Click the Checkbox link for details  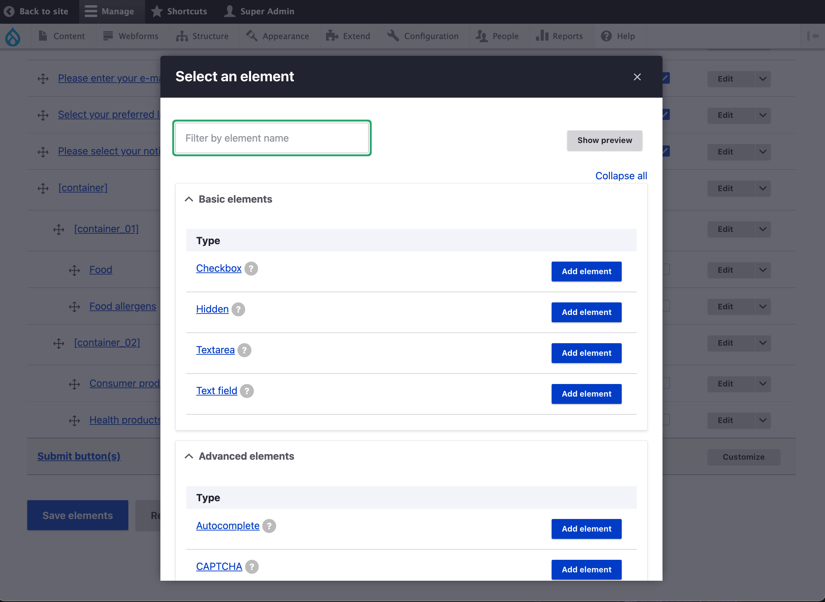[218, 268]
